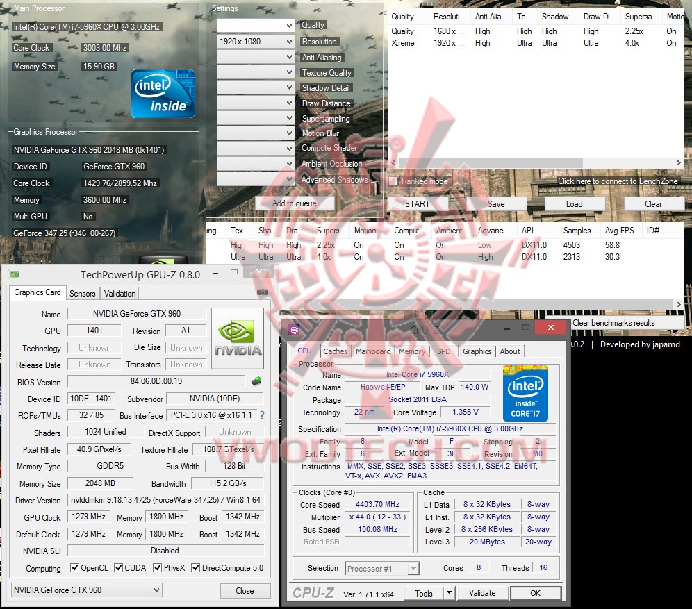Open the About tab in CPU-Z
The height and width of the screenshot is (609, 692).
[510, 351]
